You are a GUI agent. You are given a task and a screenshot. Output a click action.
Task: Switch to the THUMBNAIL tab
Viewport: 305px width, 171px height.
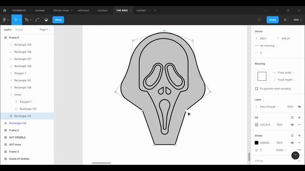pyautogui.click(x=19, y=10)
